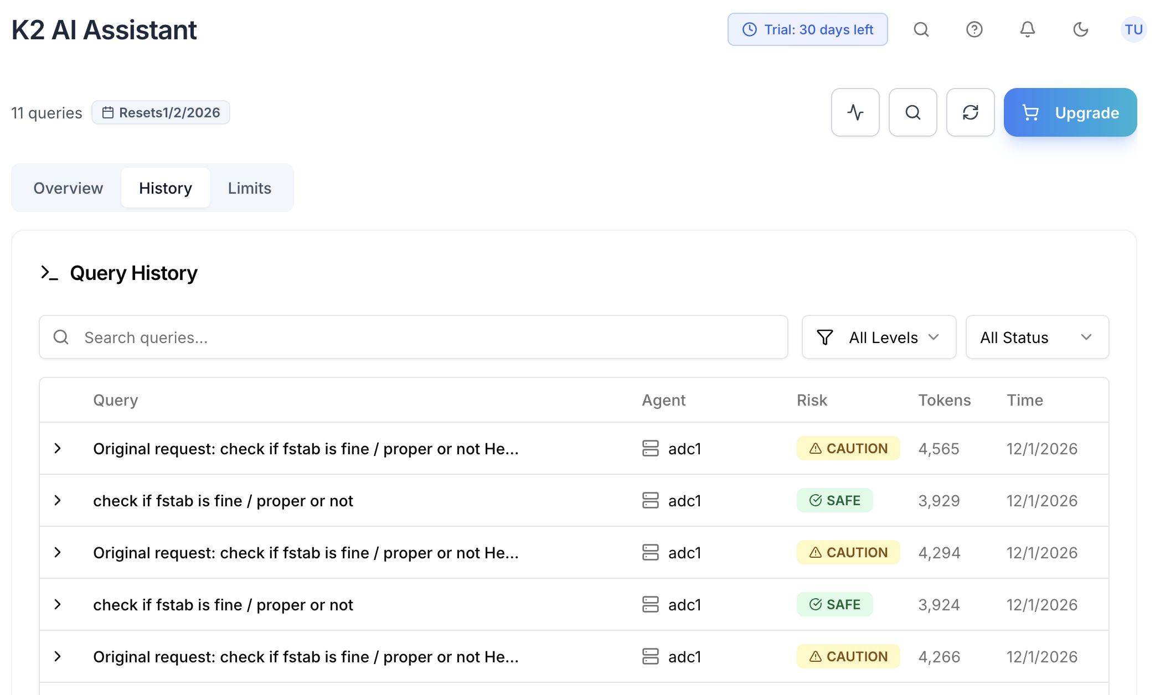This screenshot has width=1155, height=695.
Task: Click the refresh icon button
Action: click(x=970, y=112)
